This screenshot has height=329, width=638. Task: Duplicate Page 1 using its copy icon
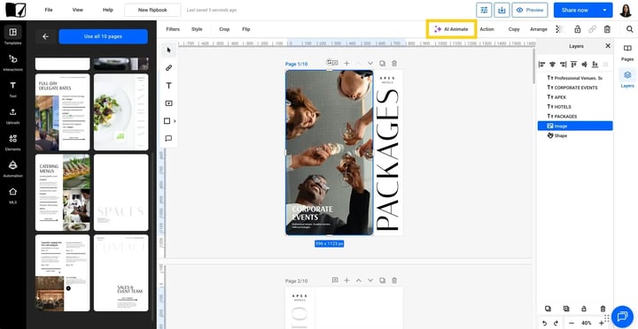point(382,64)
